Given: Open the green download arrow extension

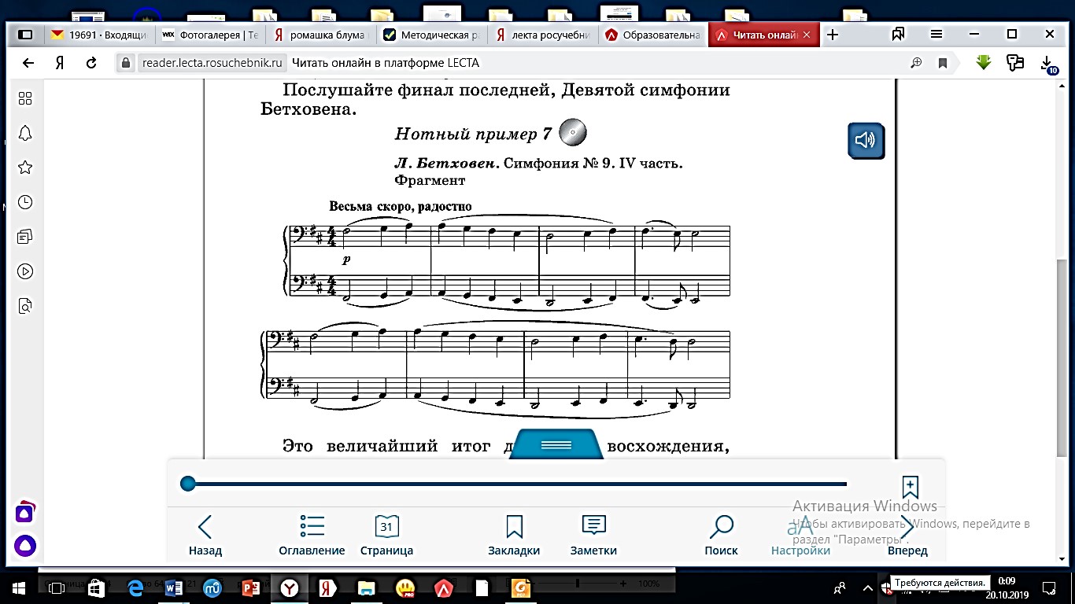Looking at the screenshot, I should tap(982, 63).
